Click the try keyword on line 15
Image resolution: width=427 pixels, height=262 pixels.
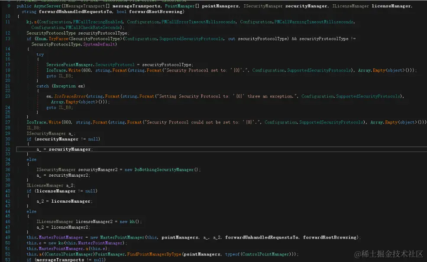coord(40,55)
